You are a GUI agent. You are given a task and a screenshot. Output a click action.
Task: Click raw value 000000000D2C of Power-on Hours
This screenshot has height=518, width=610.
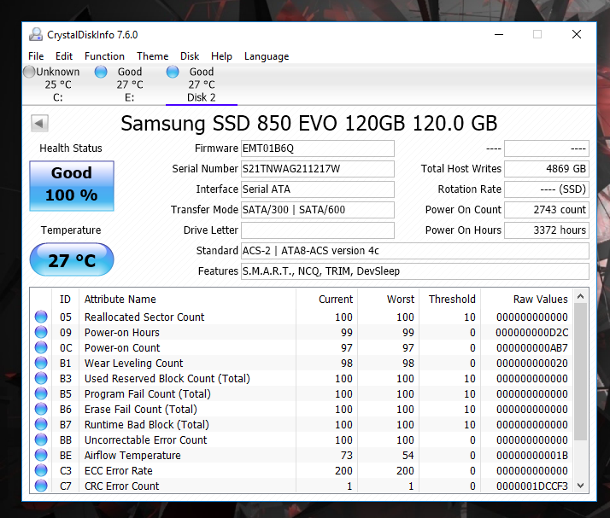[531, 333]
